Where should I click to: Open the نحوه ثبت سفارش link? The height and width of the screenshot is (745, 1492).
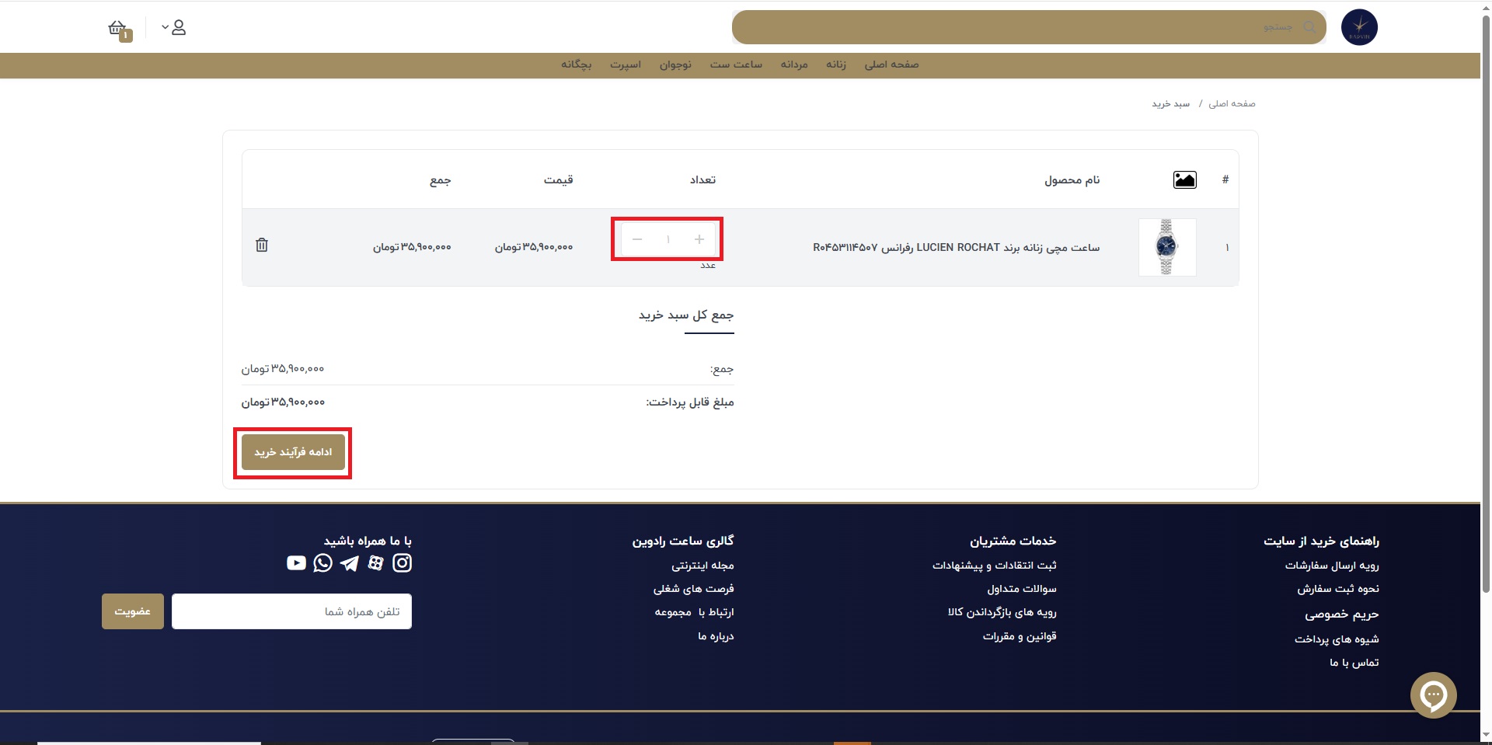click(x=1338, y=589)
